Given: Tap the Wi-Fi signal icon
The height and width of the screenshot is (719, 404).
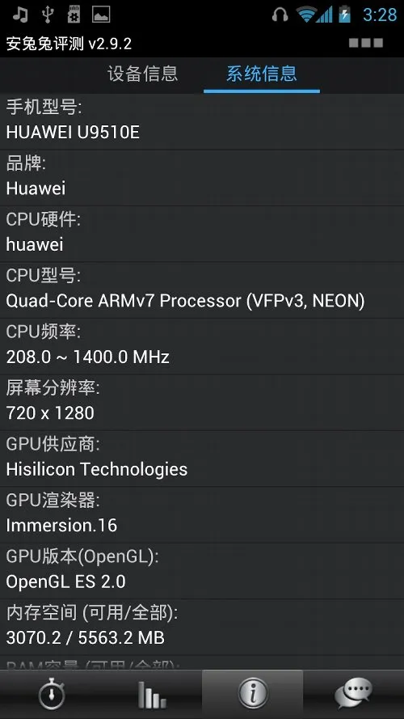Looking at the screenshot, I should click(307, 15).
